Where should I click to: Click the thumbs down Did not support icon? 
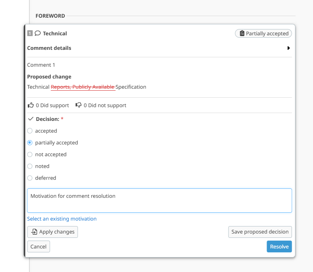click(79, 105)
